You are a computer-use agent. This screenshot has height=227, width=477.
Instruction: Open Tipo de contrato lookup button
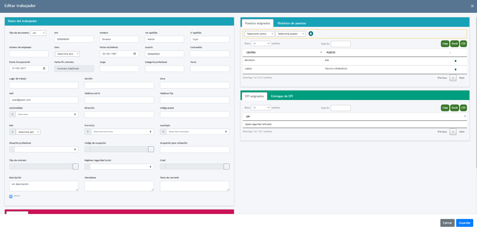pos(75,167)
